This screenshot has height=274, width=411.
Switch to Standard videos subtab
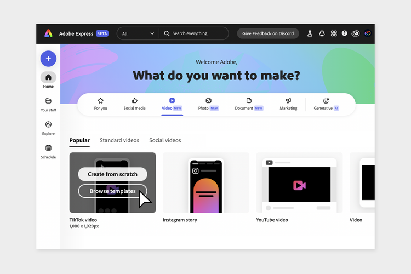point(119,140)
